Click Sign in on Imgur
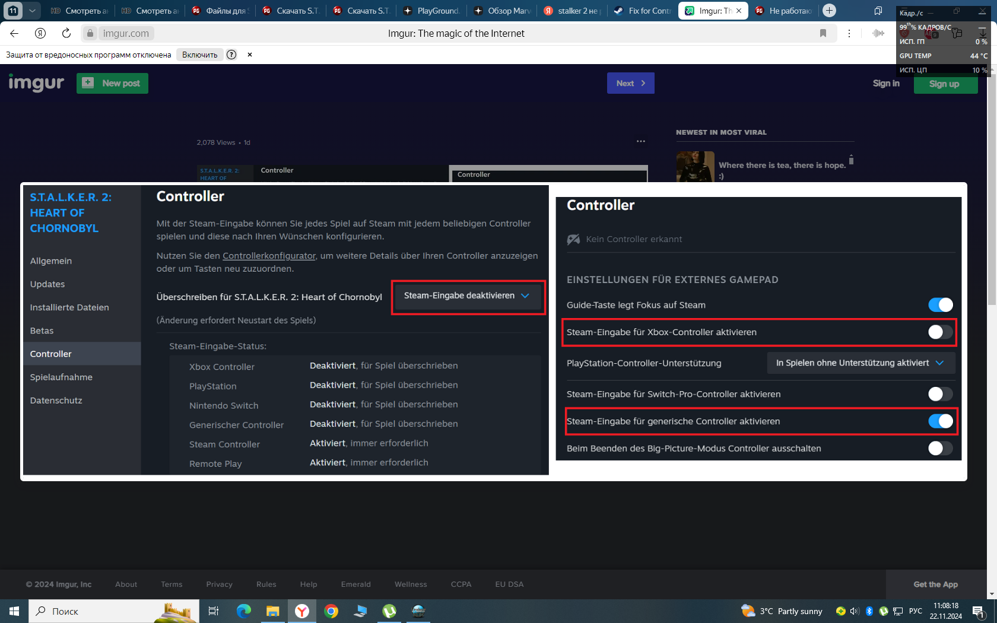Image resolution: width=997 pixels, height=623 pixels. [886, 84]
